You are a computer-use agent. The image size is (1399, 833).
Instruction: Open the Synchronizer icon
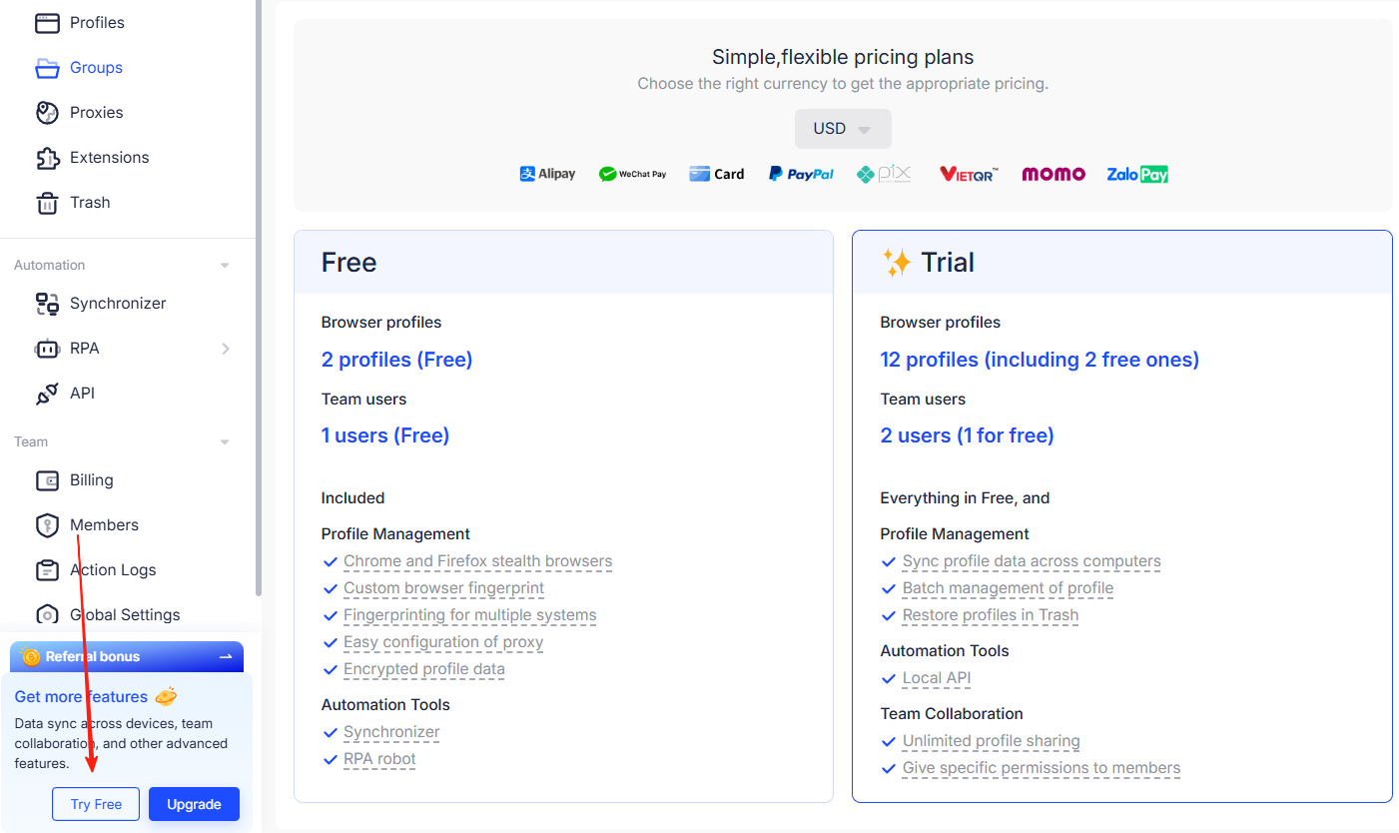[47, 304]
